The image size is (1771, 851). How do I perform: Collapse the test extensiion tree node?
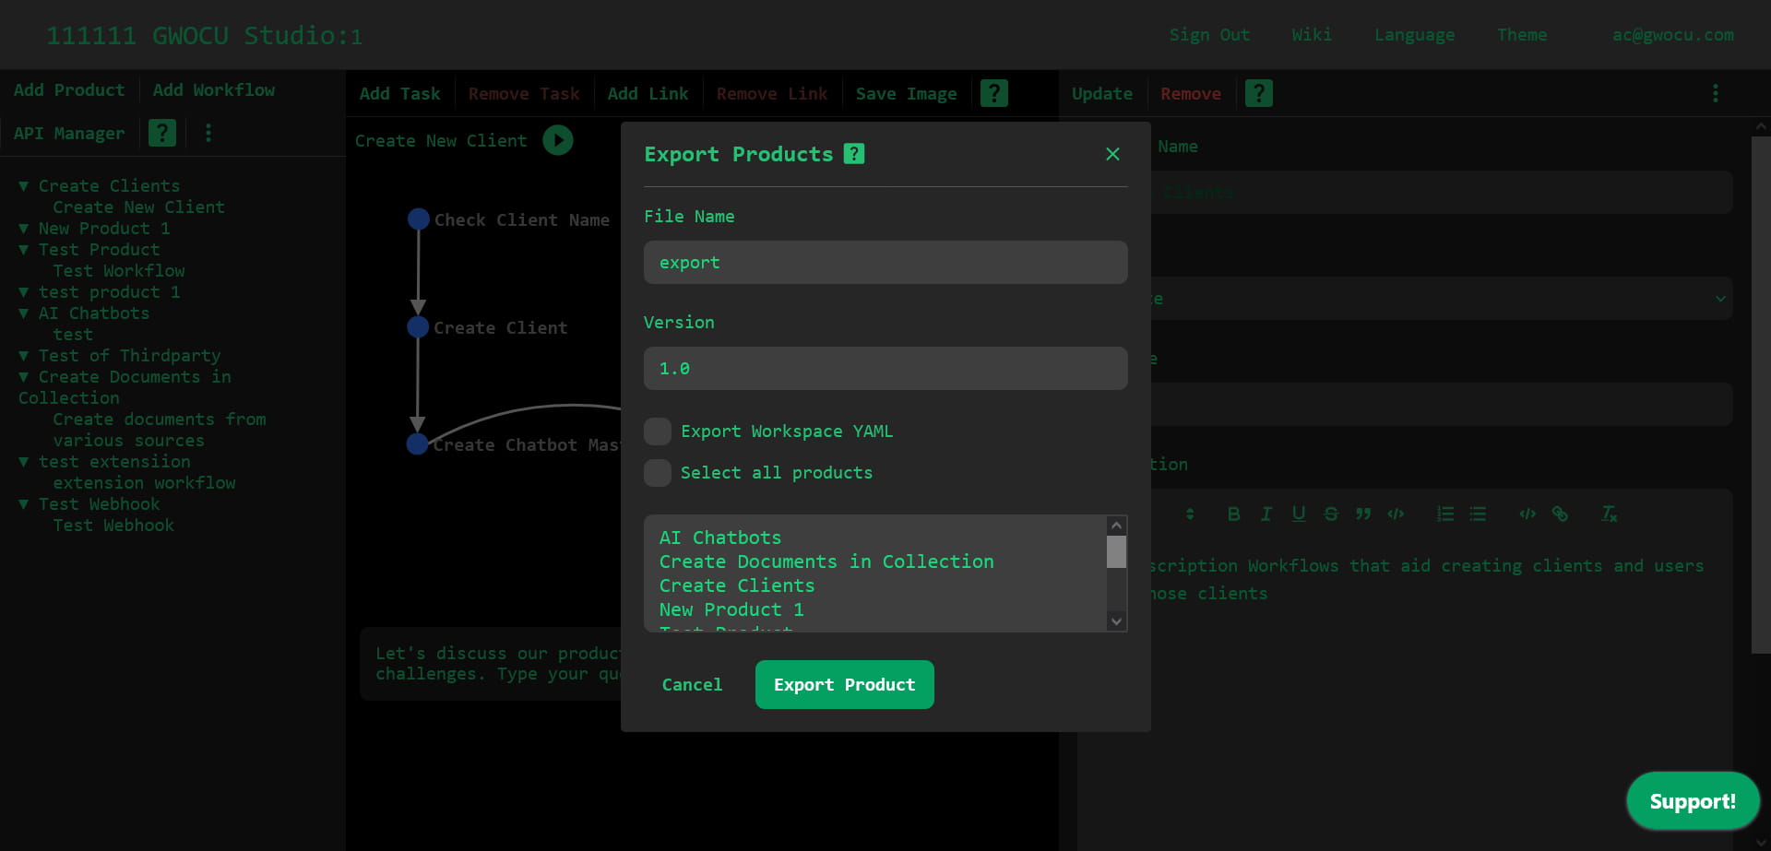pos(24,462)
